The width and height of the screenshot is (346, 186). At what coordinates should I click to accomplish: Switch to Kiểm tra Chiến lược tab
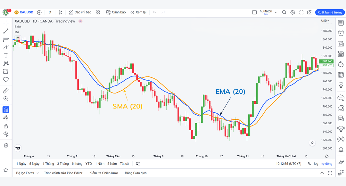click(x=103, y=173)
